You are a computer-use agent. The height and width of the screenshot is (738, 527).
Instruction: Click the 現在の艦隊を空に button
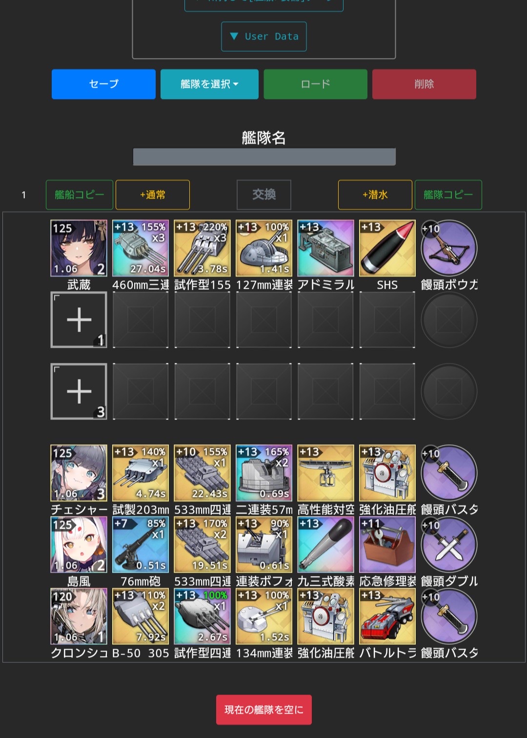[264, 710]
